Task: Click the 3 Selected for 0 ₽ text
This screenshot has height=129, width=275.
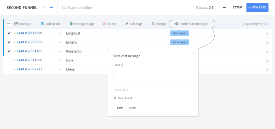Action: pyautogui.click(x=255, y=24)
